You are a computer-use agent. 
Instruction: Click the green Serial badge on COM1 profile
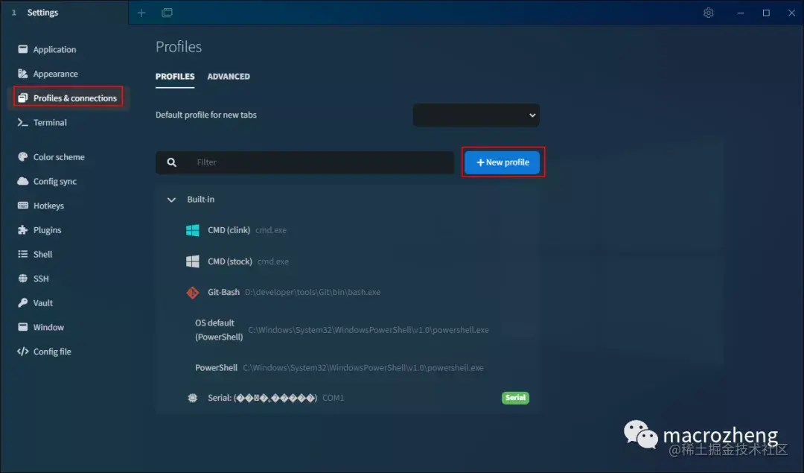click(x=515, y=398)
